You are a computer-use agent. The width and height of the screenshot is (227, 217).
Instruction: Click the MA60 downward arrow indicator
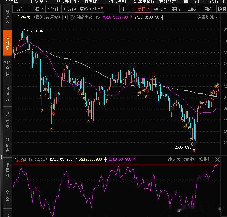point(162,18)
